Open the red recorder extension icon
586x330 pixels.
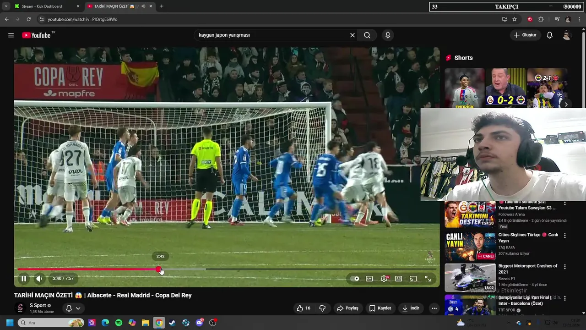(530, 19)
